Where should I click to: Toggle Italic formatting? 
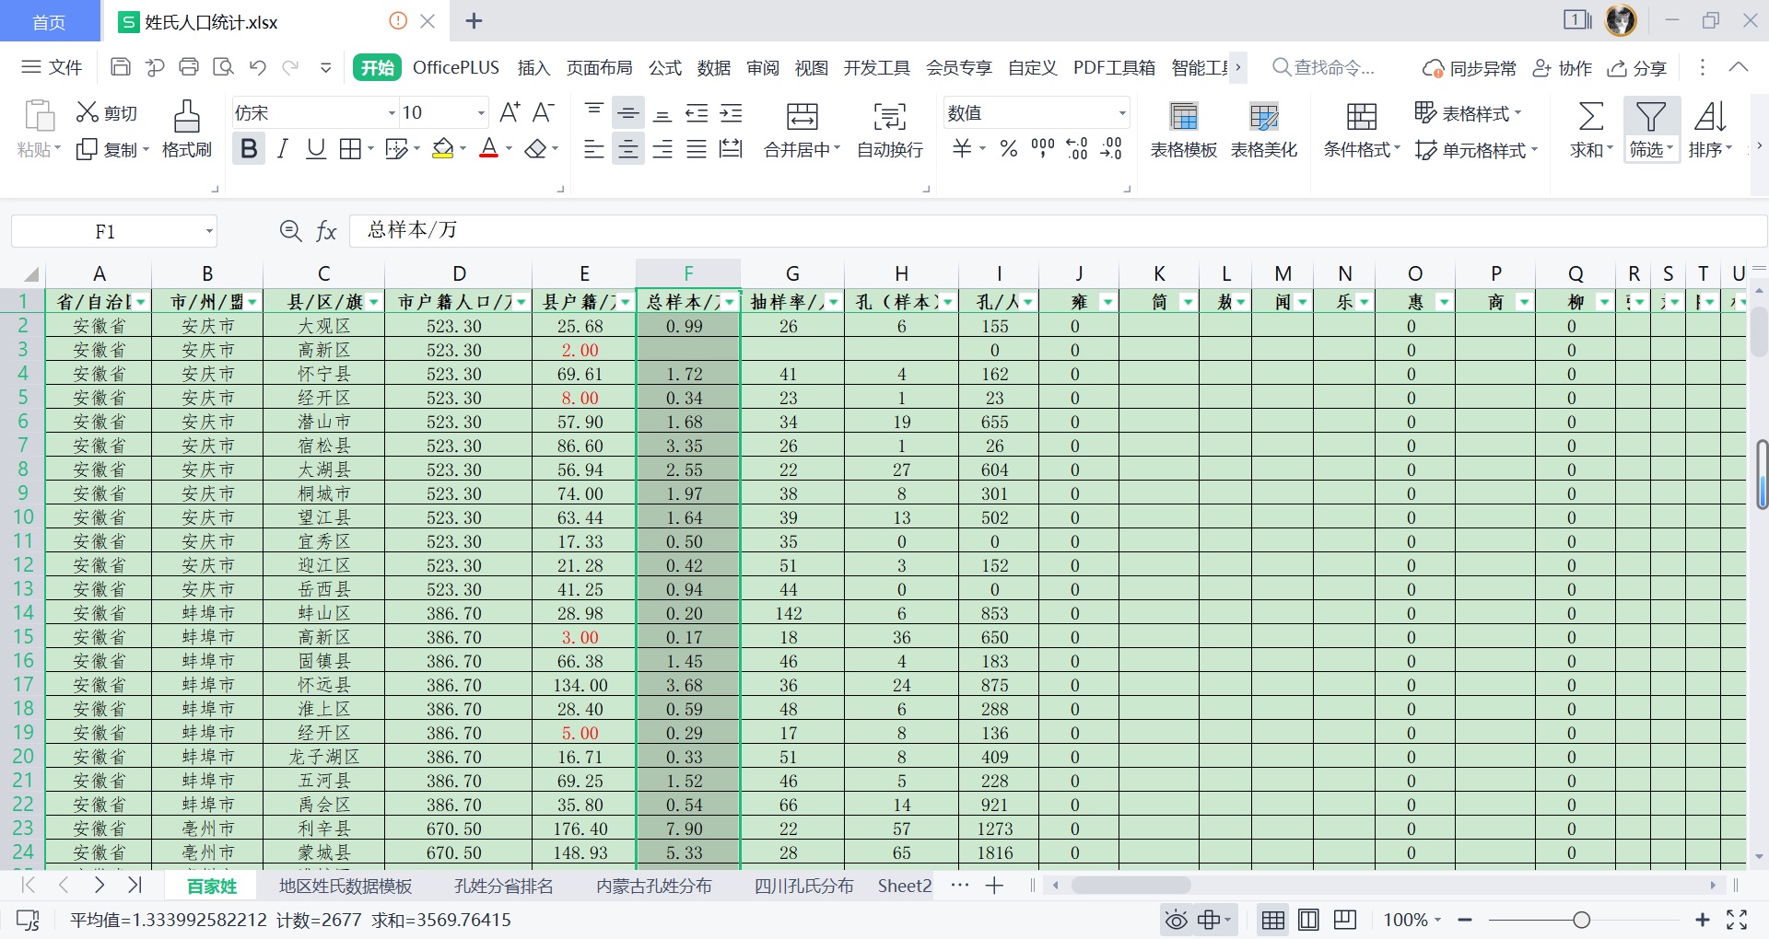coord(283,148)
